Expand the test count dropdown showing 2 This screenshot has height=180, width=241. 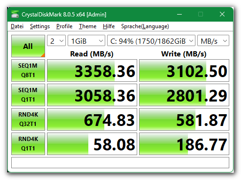(x=56, y=40)
